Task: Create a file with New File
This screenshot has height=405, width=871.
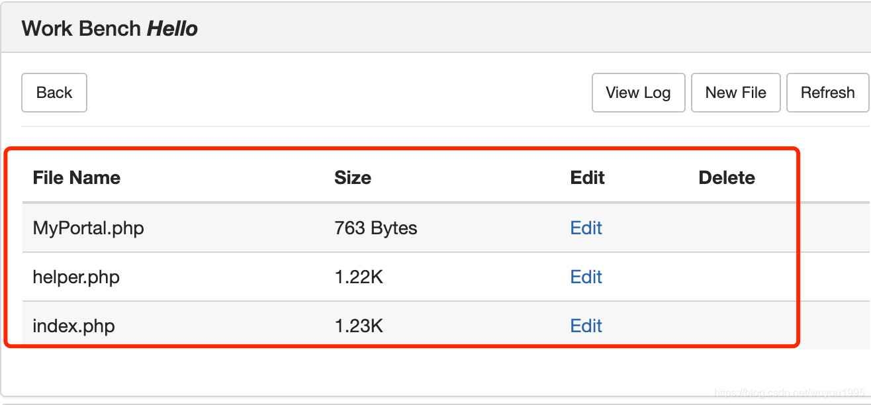Action: [x=735, y=93]
